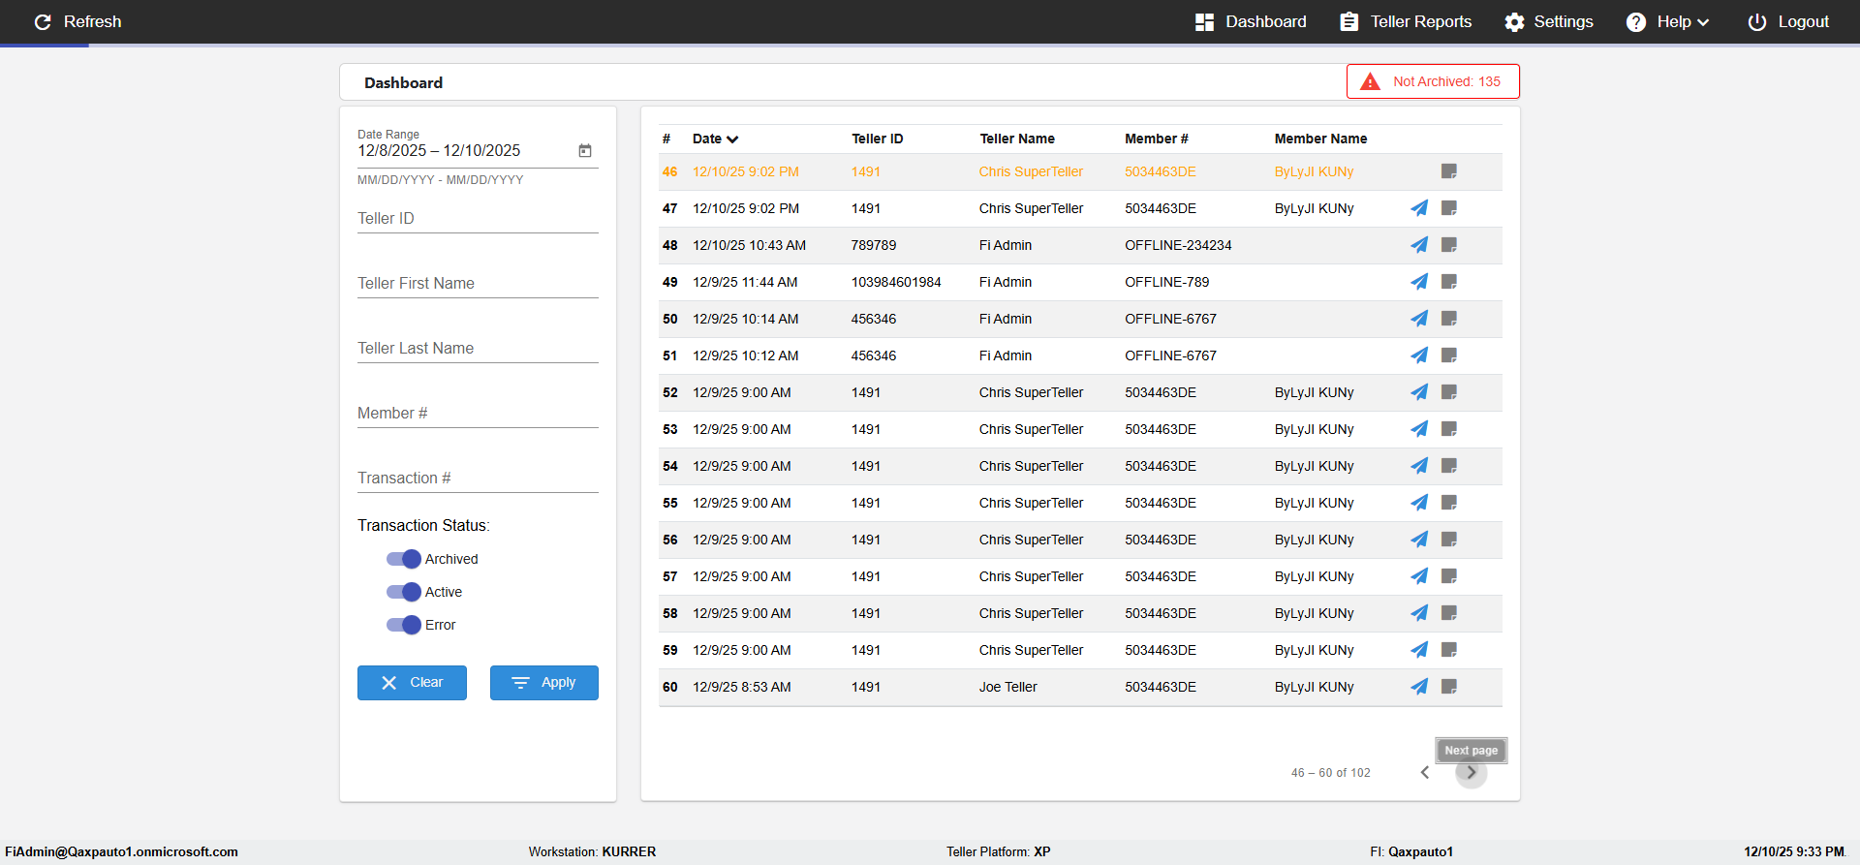1860x865 pixels.
Task: Go to the next page of results
Action: coord(1472,773)
